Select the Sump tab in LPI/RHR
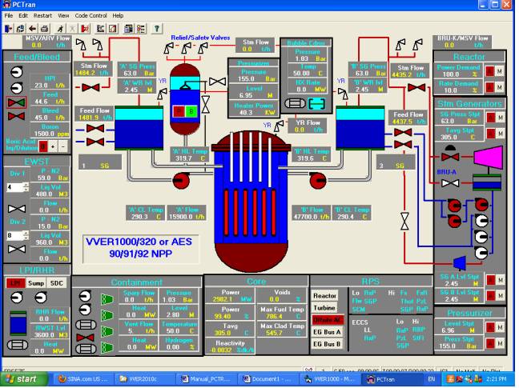Image resolution: width=519 pixels, height=388 pixels. (36, 283)
